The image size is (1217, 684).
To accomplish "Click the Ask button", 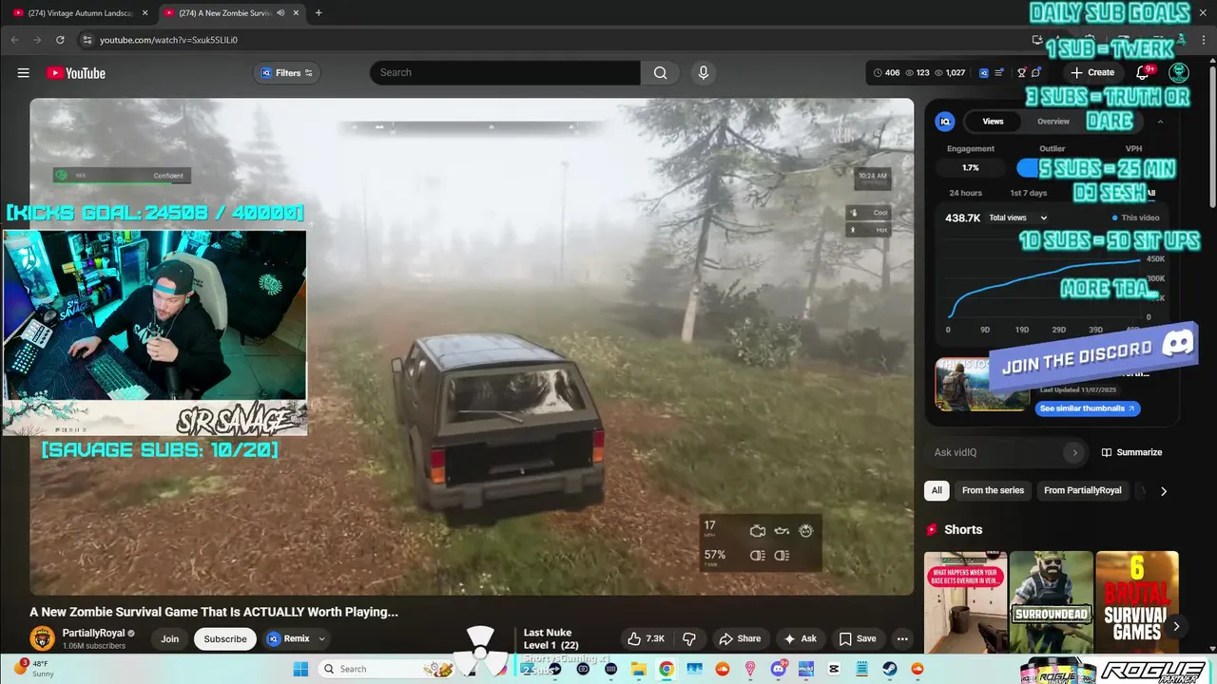I will [x=800, y=638].
